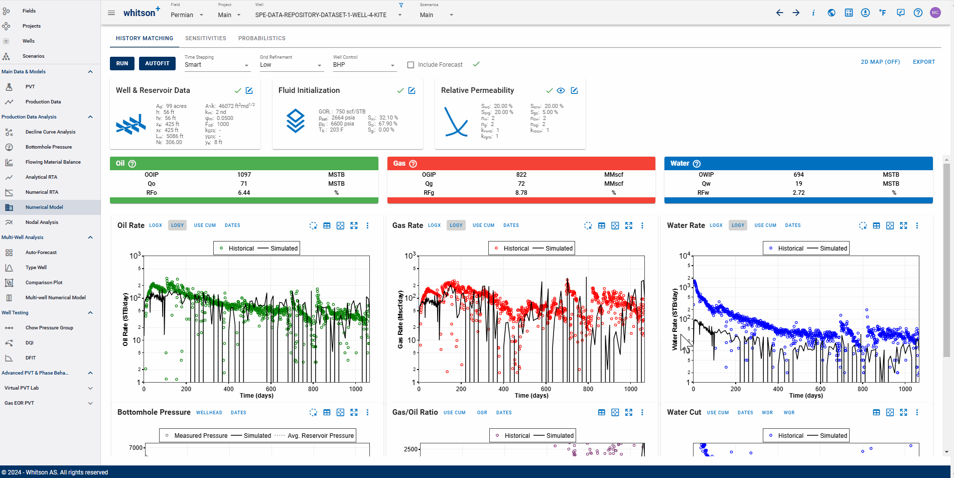Open the feedback chat icon in the top toolbar
The width and height of the screenshot is (954, 478).
901,13
